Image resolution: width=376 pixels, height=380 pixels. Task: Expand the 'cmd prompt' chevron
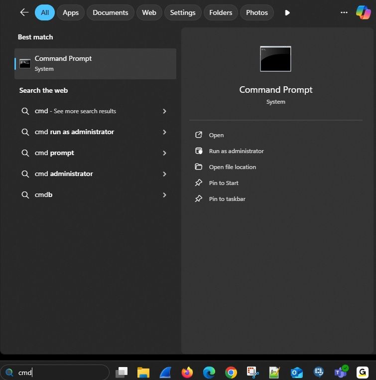164,153
